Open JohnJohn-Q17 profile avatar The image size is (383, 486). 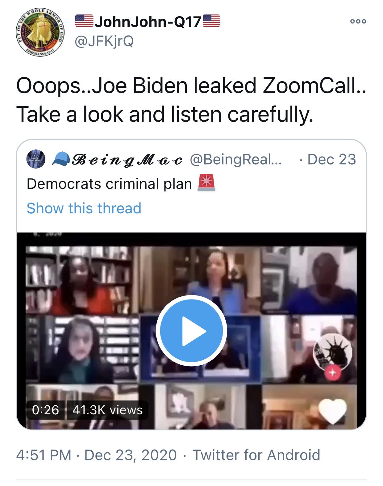point(40,32)
